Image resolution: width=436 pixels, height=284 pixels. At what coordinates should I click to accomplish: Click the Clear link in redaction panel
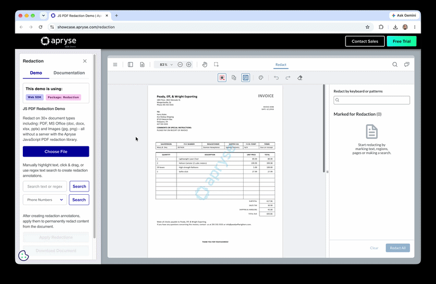(x=374, y=248)
